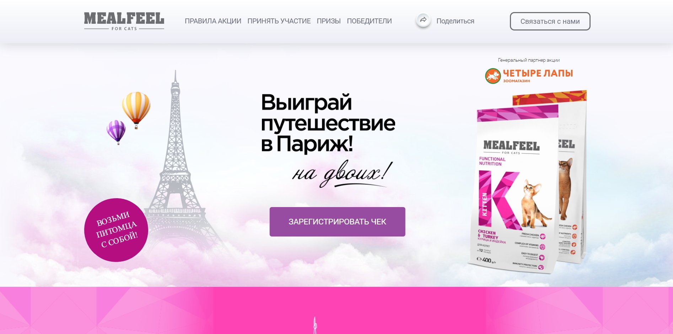Click the round 'Возьми питомца с собой' badge
Image resolution: width=673 pixels, height=334 pixels.
(x=116, y=230)
